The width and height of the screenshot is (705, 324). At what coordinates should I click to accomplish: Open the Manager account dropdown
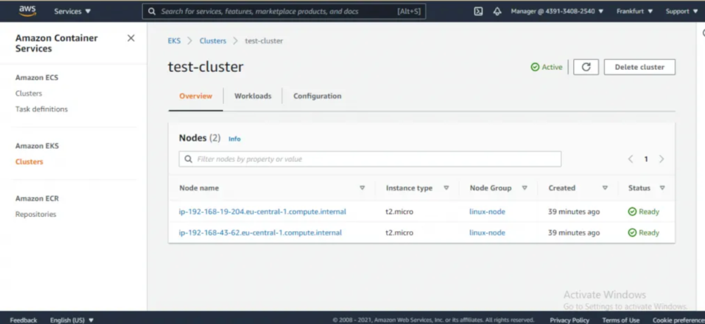click(x=557, y=11)
